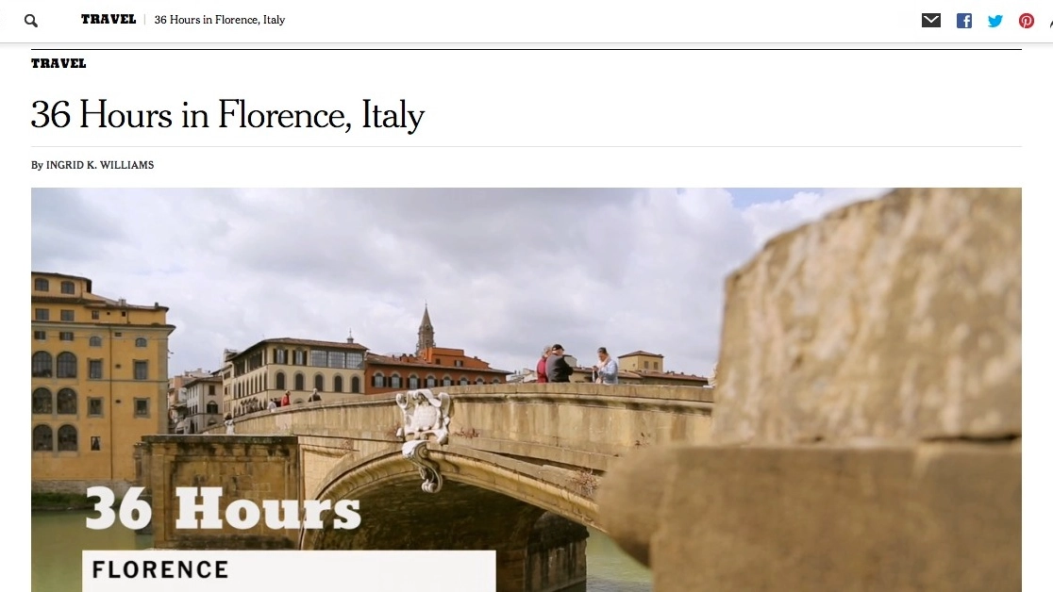Viewport: 1053px width, 592px height.
Task: Click the article title in top bar
Action: pyautogui.click(x=220, y=20)
